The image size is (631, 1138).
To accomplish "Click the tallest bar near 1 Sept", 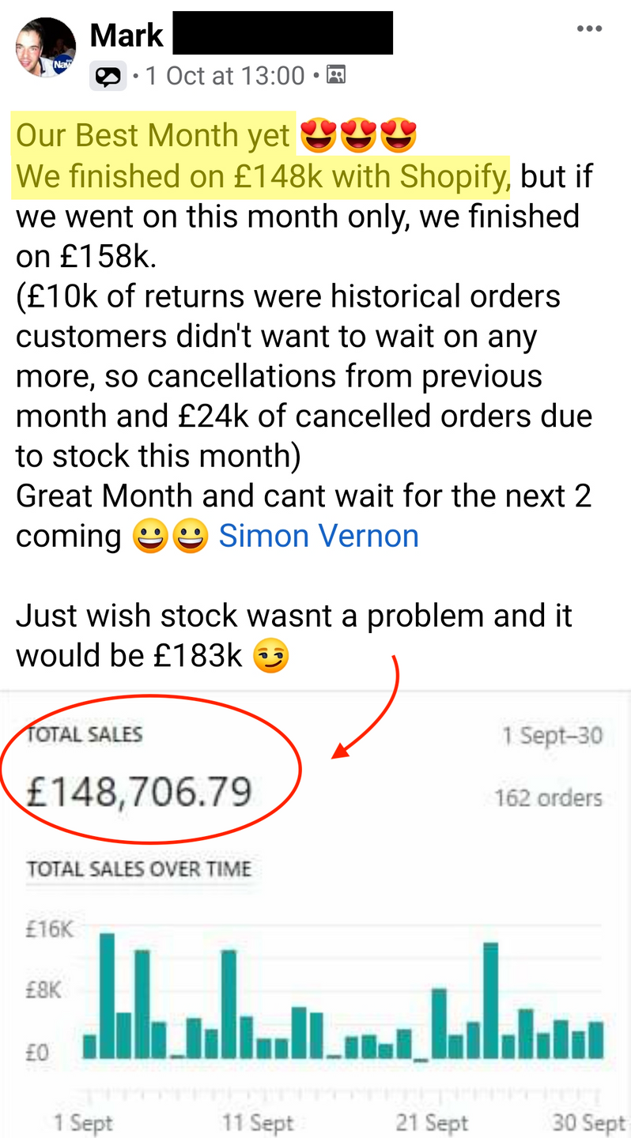I will coord(107,996).
